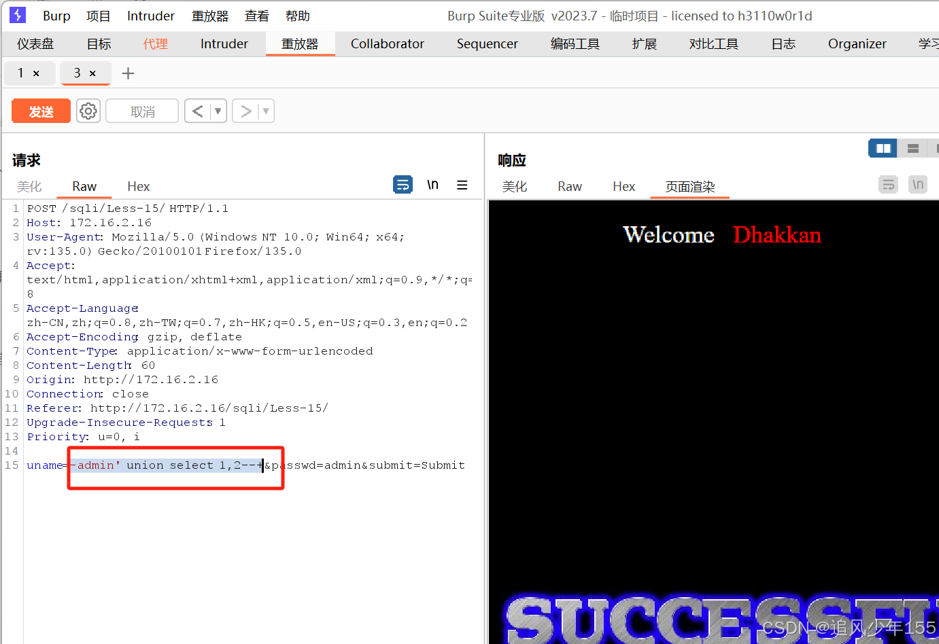The image size is (939, 644).
Task: Select repeater tab 3
Action: 77,73
